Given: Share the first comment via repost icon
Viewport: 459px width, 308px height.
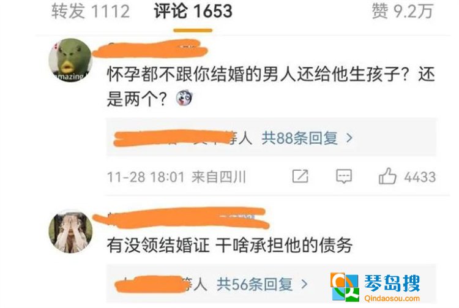Looking at the screenshot, I should (x=300, y=176).
